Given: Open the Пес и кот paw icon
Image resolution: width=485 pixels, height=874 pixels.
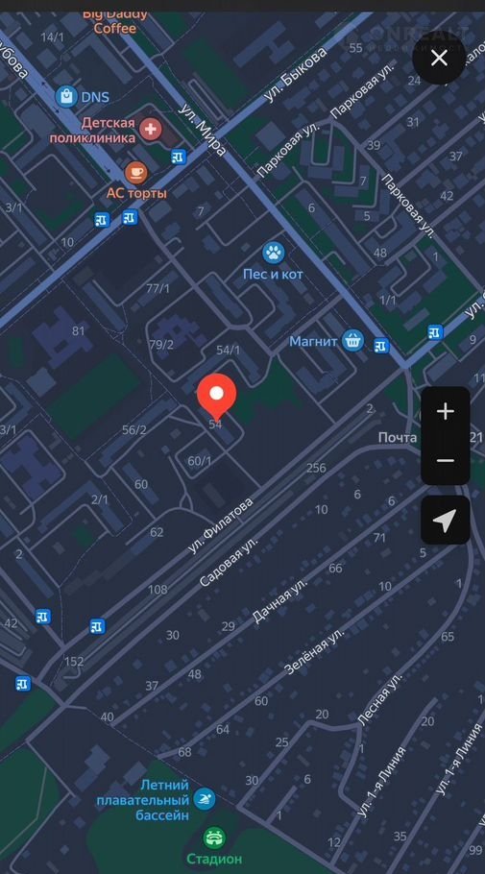Looking at the screenshot, I should tap(273, 254).
